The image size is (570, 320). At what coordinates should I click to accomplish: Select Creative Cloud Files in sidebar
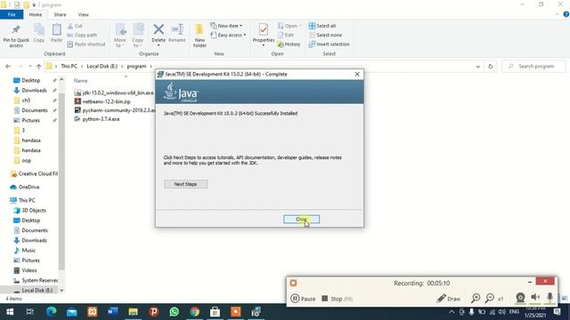[x=35, y=174]
